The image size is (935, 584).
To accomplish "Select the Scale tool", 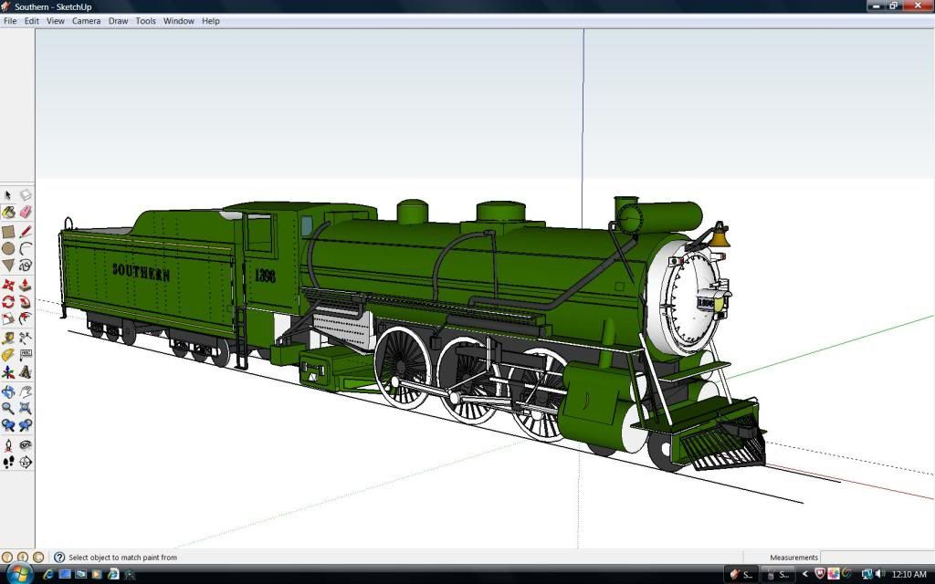I will [x=7, y=318].
